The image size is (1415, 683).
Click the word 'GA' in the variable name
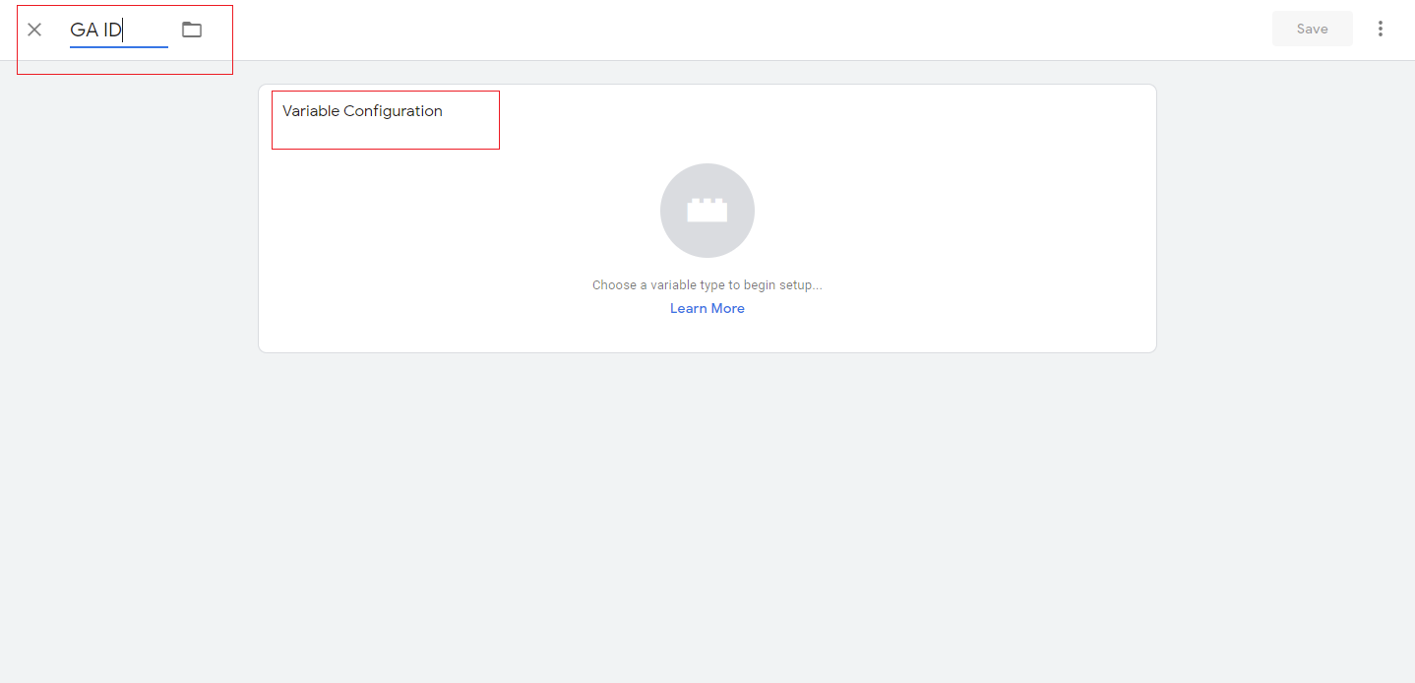(x=84, y=30)
